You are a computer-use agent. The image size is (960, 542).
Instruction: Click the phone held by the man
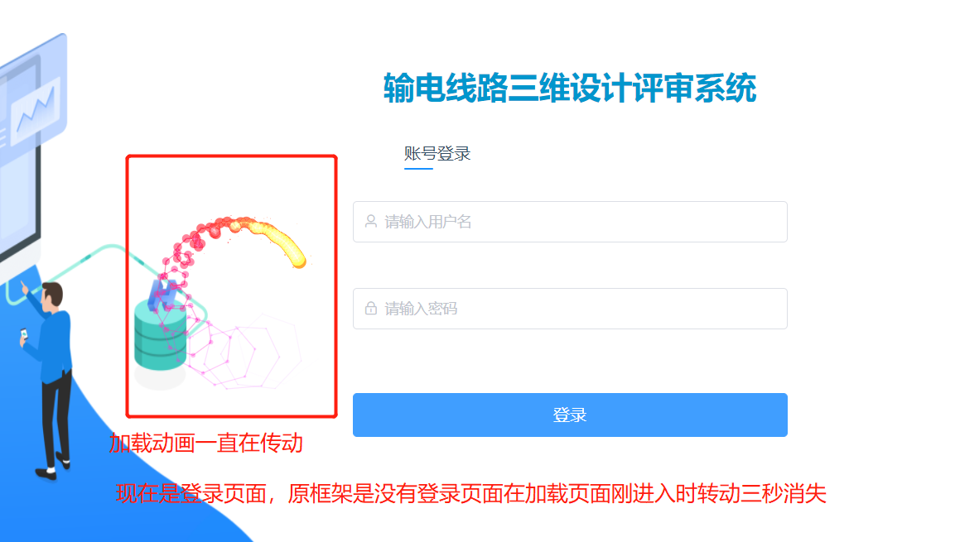point(24,334)
